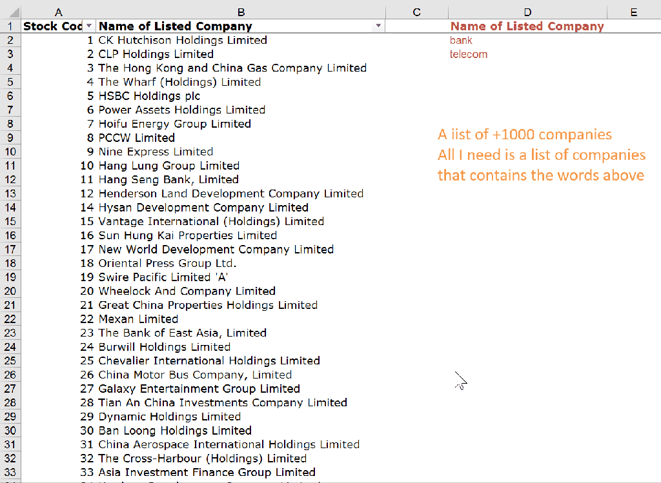This screenshot has width=661, height=483.
Task: Click the red Name of Listed Company heading
Action: coord(527,26)
